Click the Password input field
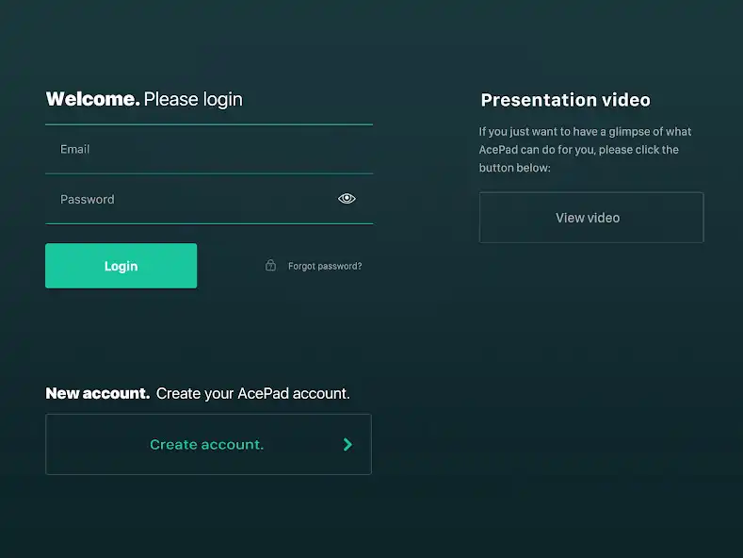The image size is (743, 558). (209, 199)
